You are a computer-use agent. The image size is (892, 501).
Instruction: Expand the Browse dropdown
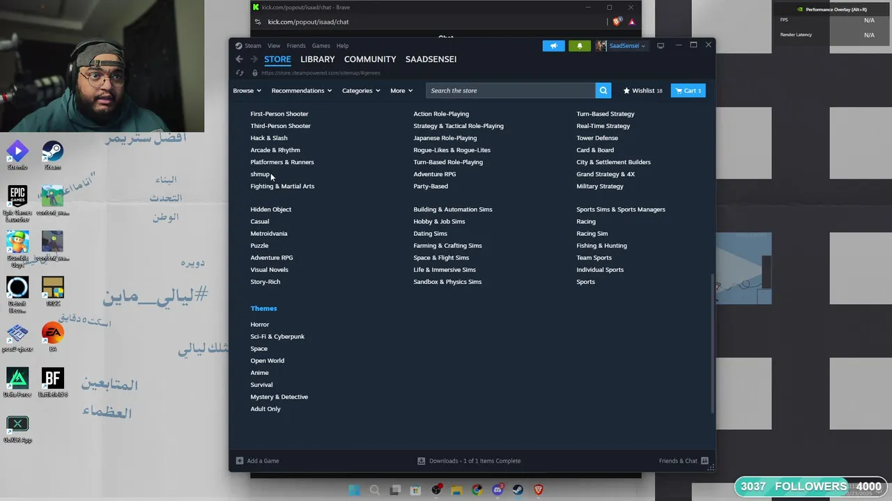[x=247, y=90]
